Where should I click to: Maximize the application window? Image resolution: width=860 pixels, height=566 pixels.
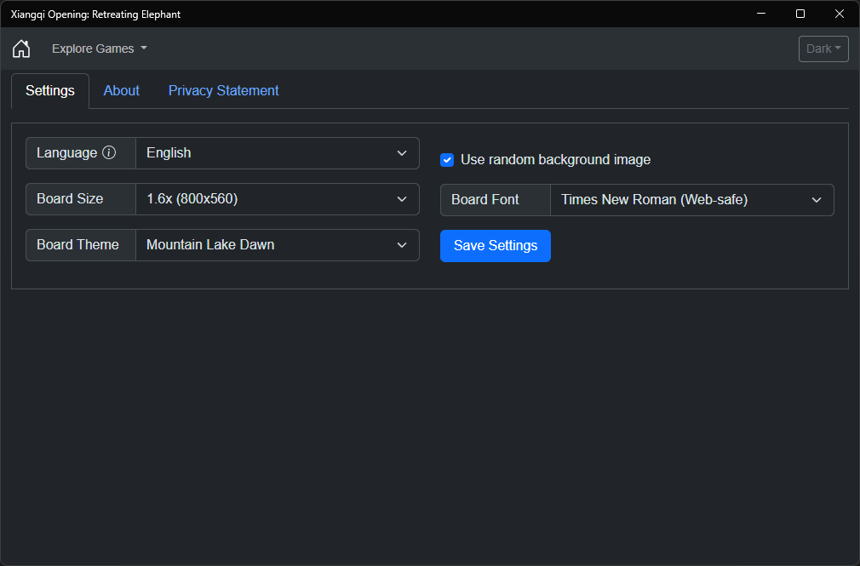point(800,14)
